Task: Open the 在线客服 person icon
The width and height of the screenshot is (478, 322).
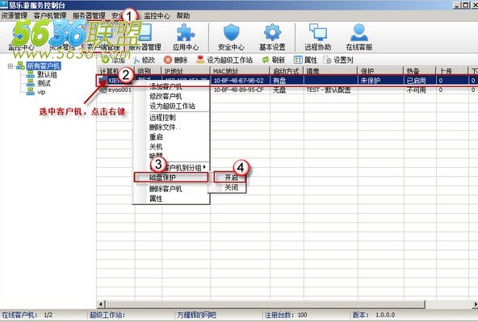Action: pyautogui.click(x=359, y=37)
